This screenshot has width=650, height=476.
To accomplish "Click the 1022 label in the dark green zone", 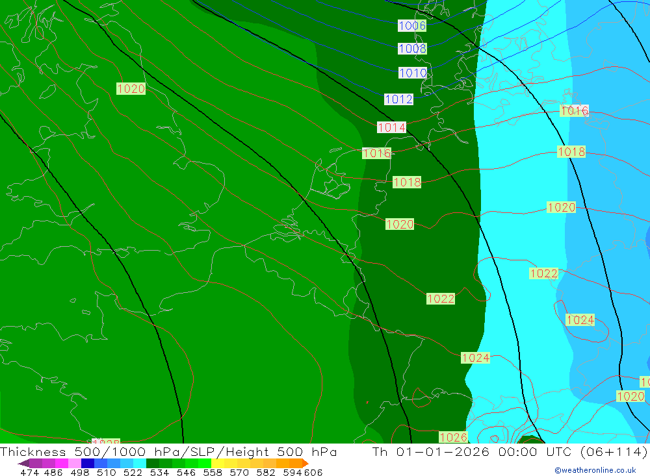I will [x=441, y=299].
